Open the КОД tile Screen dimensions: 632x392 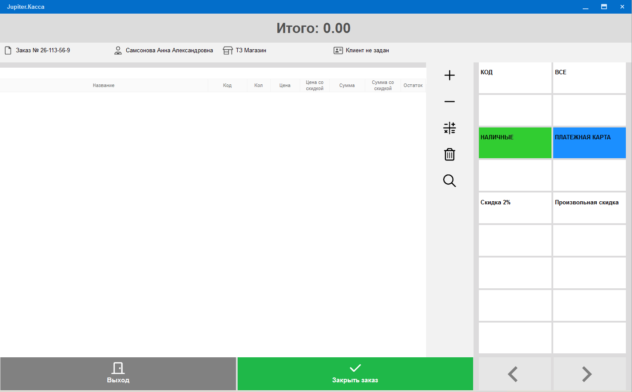(x=515, y=78)
